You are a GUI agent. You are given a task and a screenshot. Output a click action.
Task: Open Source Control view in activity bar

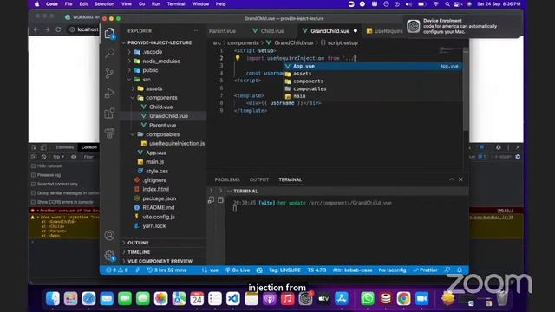[x=110, y=73]
